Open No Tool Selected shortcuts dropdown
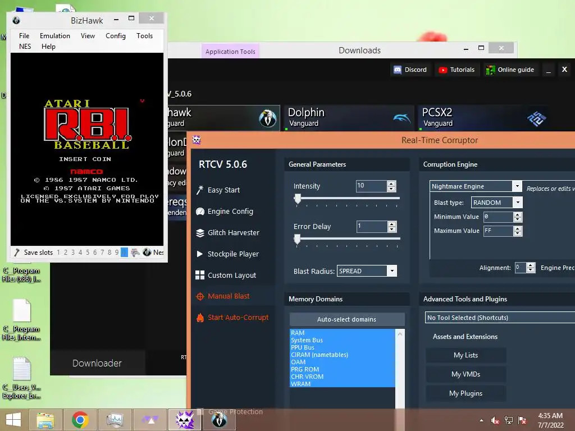575x431 pixels. tap(500, 318)
